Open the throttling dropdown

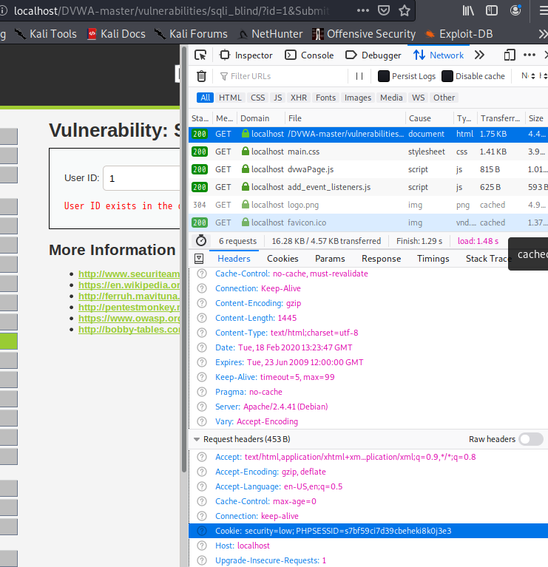tap(528, 76)
